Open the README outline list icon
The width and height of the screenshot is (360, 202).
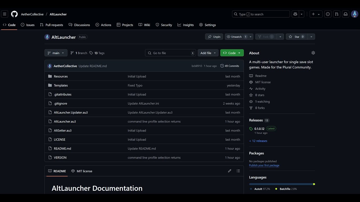[x=238, y=171]
